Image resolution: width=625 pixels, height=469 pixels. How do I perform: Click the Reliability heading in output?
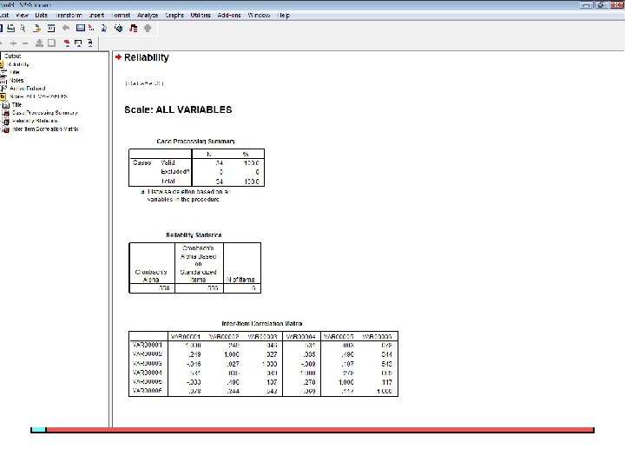[x=147, y=57]
